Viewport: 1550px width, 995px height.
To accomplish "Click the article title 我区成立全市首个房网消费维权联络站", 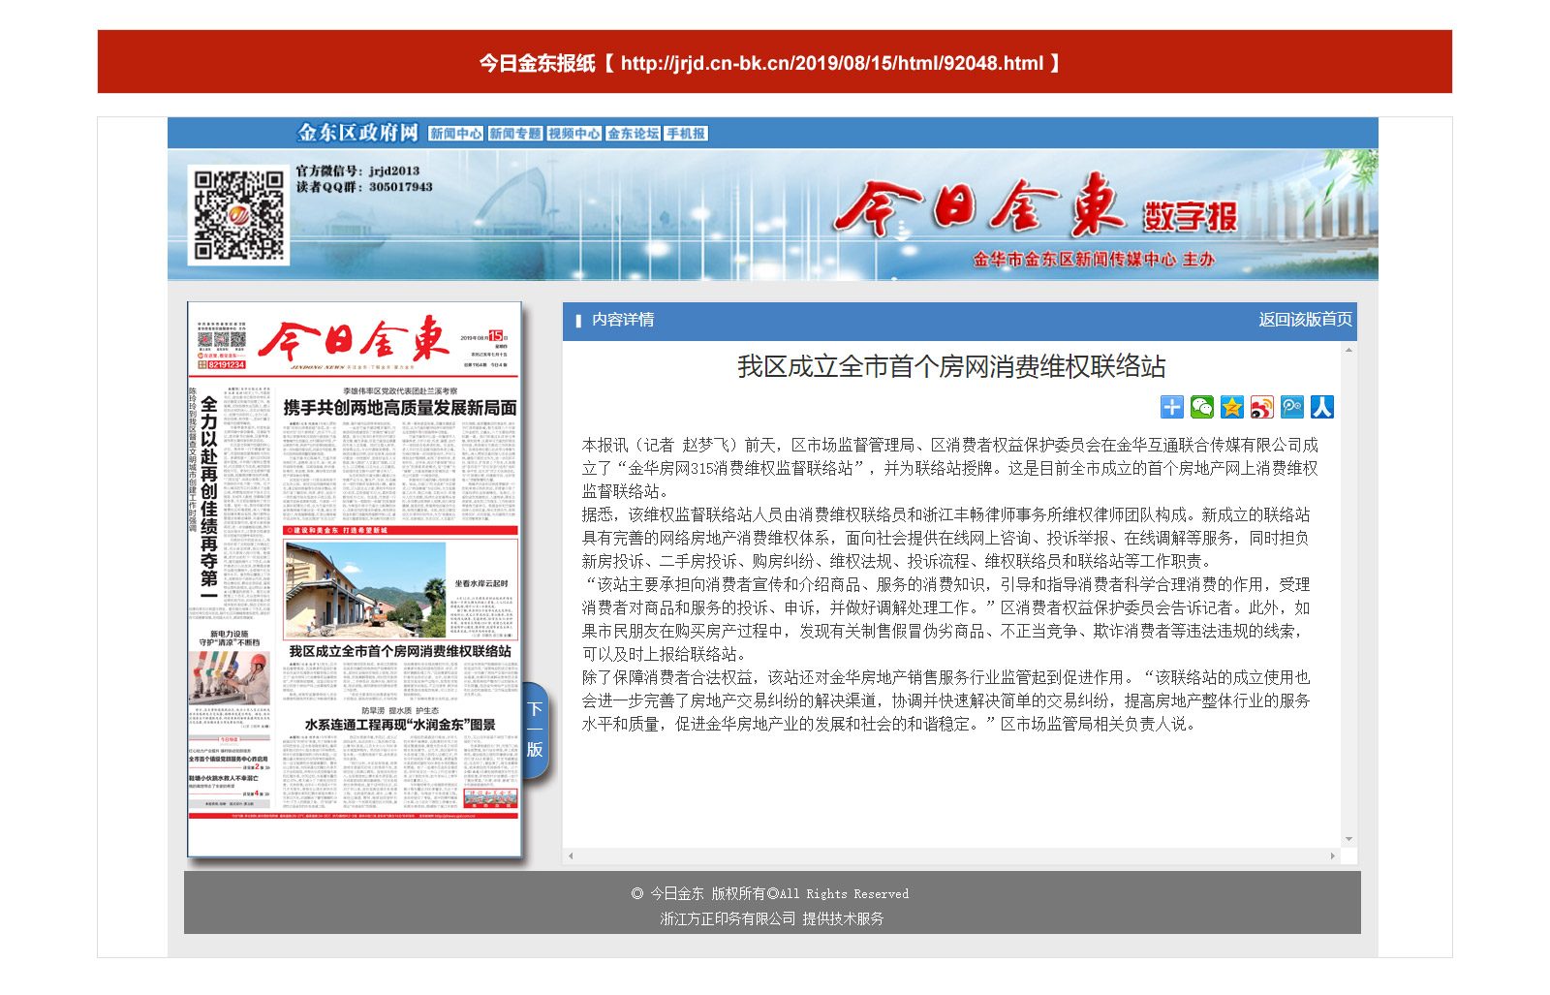I will coord(951,367).
